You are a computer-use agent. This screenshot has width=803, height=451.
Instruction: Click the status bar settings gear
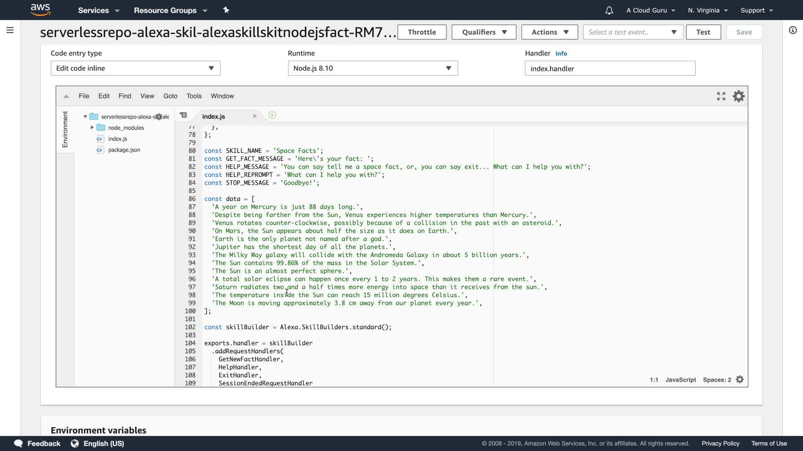pyautogui.click(x=739, y=380)
